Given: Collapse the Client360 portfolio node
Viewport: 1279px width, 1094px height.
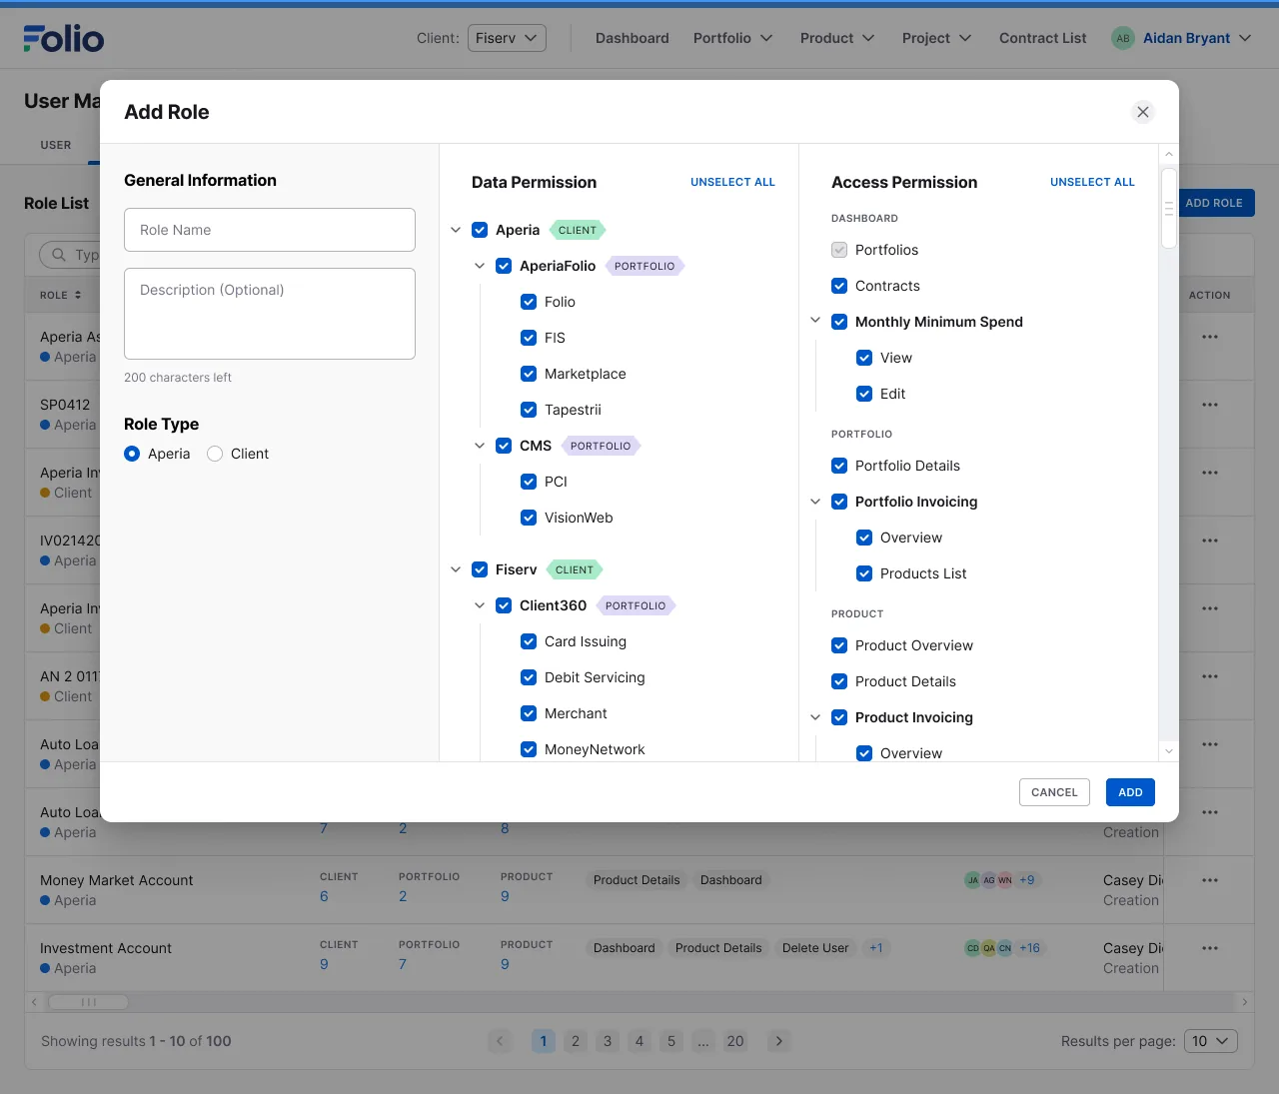Looking at the screenshot, I should [x=480, y=605].
